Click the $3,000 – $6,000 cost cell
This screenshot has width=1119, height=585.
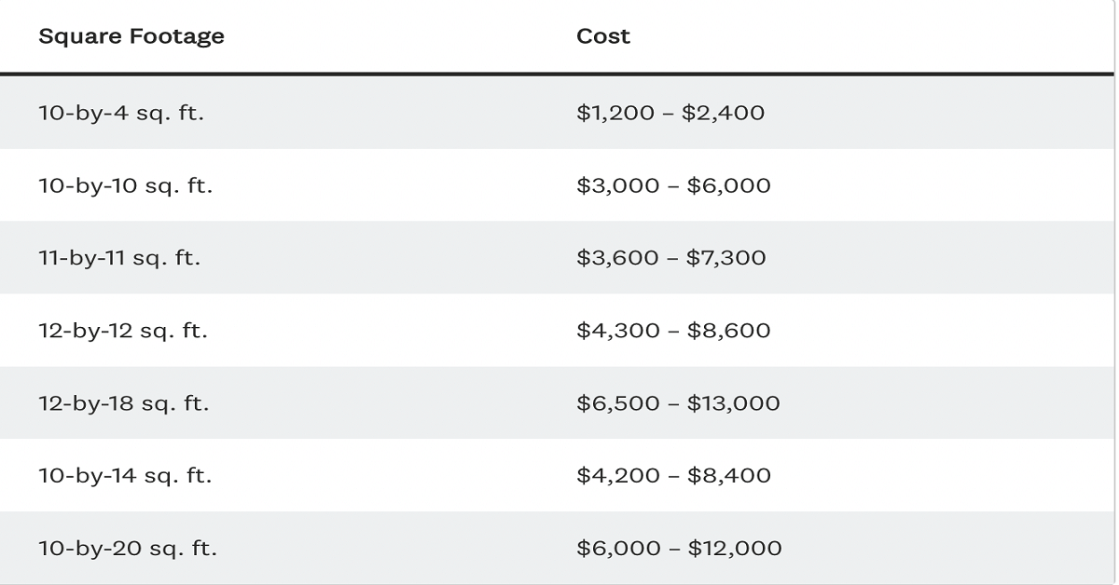[x=673, y=185]
